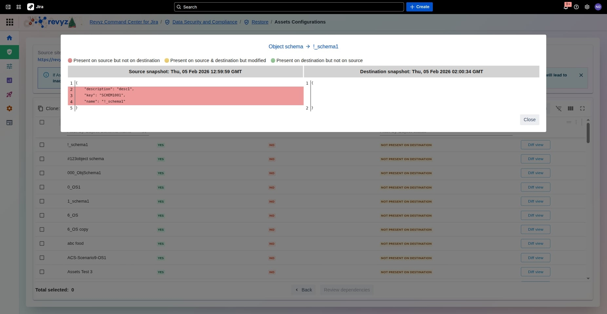Open Jira settings gear in top bar
607x314 pixels.
click(587, 7)
